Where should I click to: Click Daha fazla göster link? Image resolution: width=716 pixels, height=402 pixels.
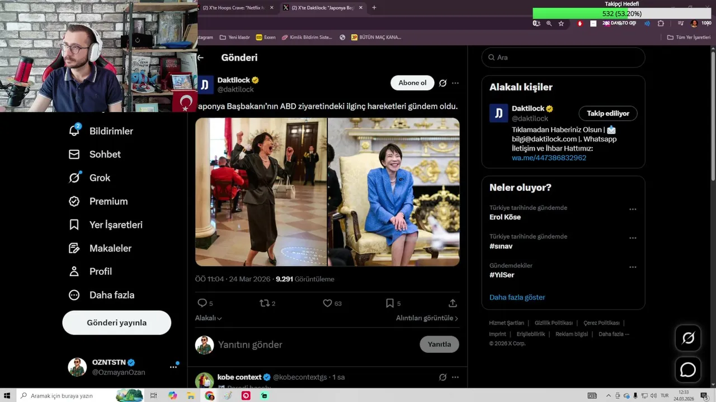pos(517,297)
